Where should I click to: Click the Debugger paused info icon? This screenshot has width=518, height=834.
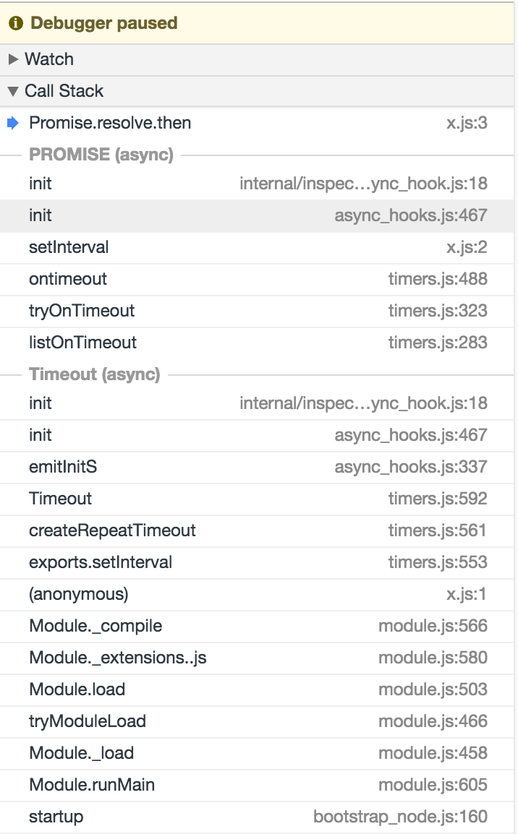(16, 23)
